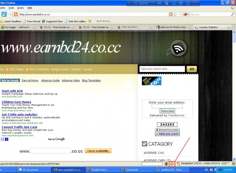The image size is (236, 173).
Task: Open Bangla Actress nav link
Action: (x=60, y=69)
